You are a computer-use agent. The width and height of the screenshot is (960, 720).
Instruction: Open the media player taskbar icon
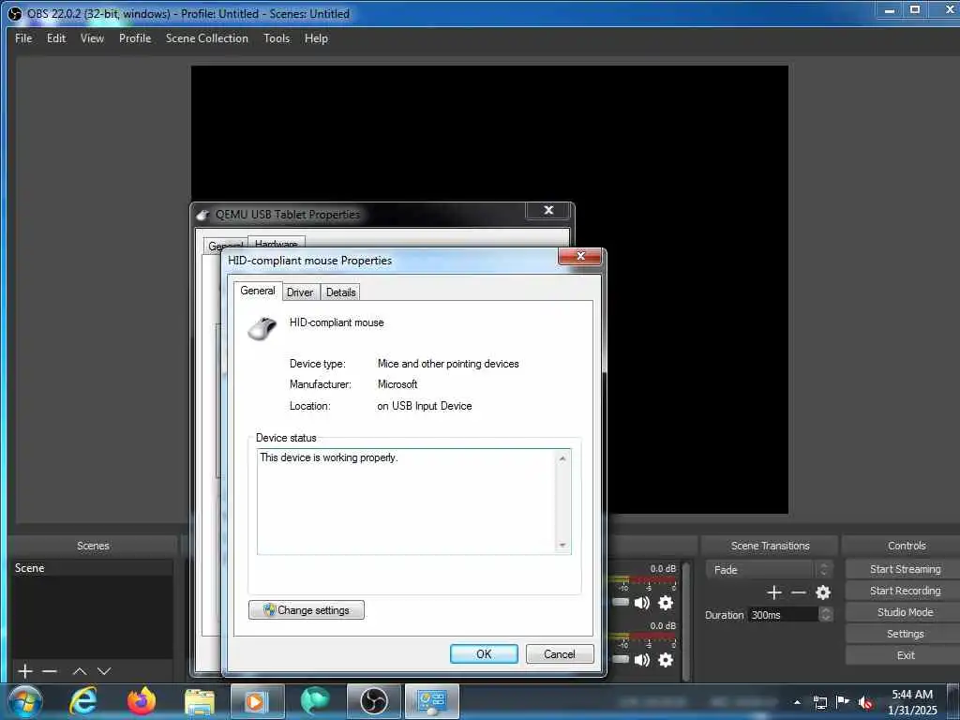257,701
